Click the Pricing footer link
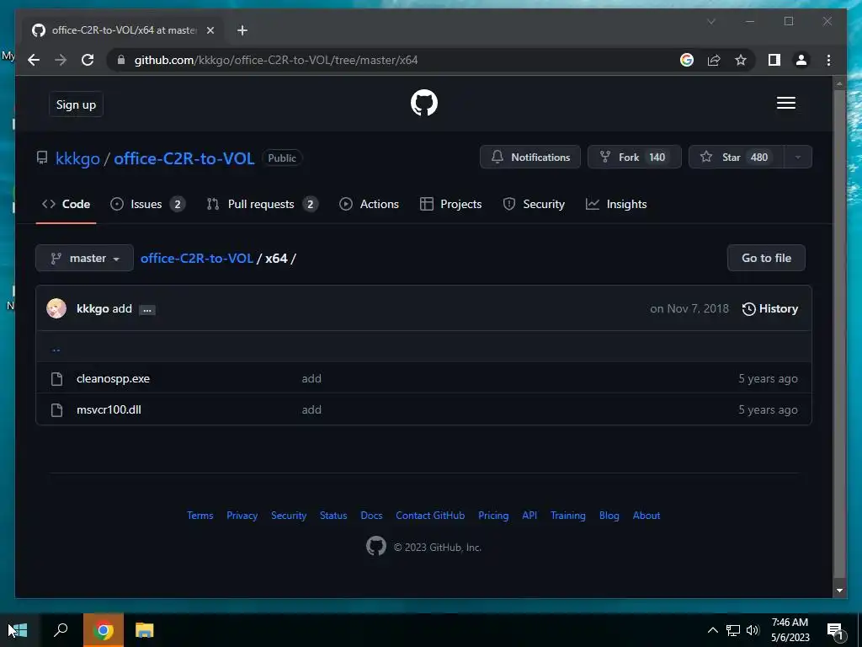862x647 pixels. coord(493,516)
